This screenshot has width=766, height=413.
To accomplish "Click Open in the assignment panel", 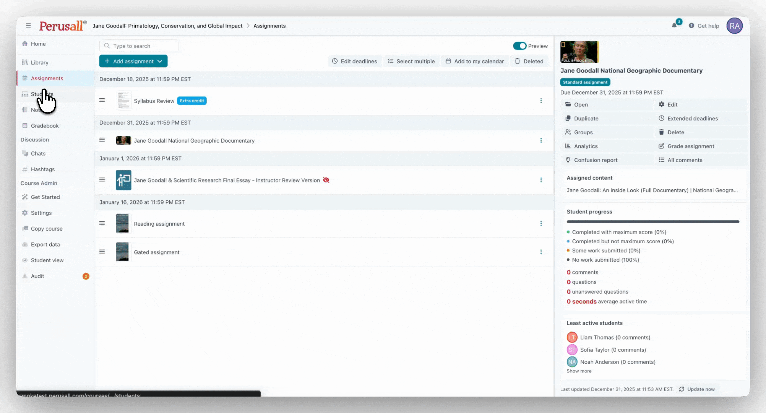I will (x=607, y=104).
